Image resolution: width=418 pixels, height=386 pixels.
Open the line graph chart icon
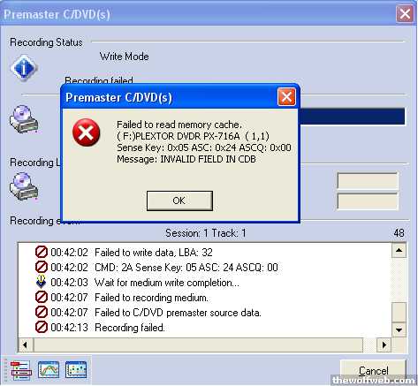[x=49, y=369]
